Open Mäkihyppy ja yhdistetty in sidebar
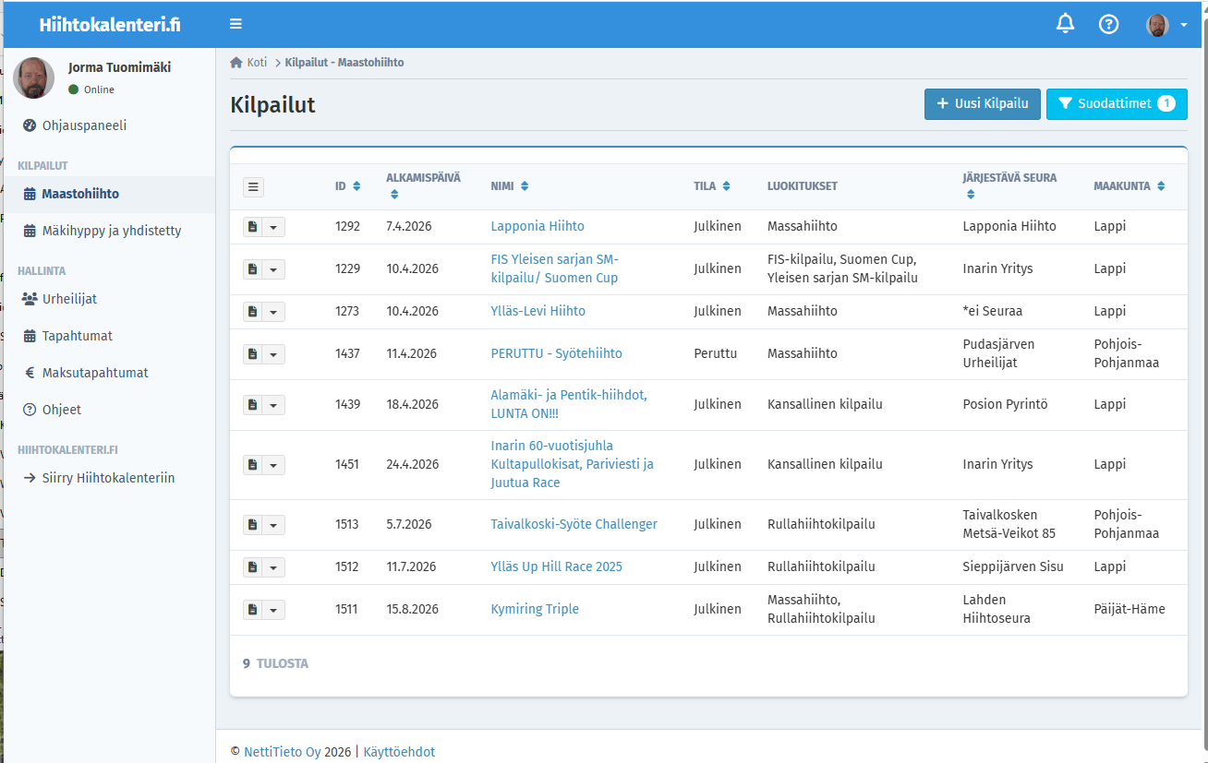This screenshot has height=763, width=1208. pos(111,231)
